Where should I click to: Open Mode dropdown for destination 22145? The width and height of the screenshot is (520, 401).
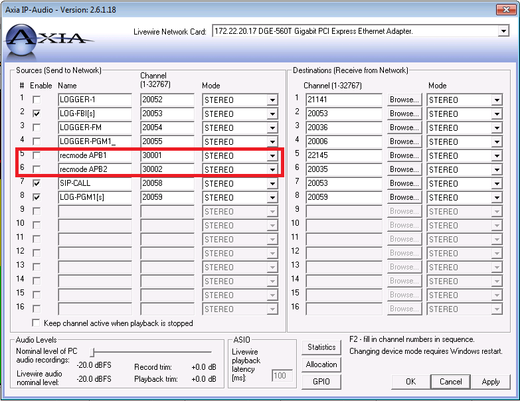click(x=497, y=155)
